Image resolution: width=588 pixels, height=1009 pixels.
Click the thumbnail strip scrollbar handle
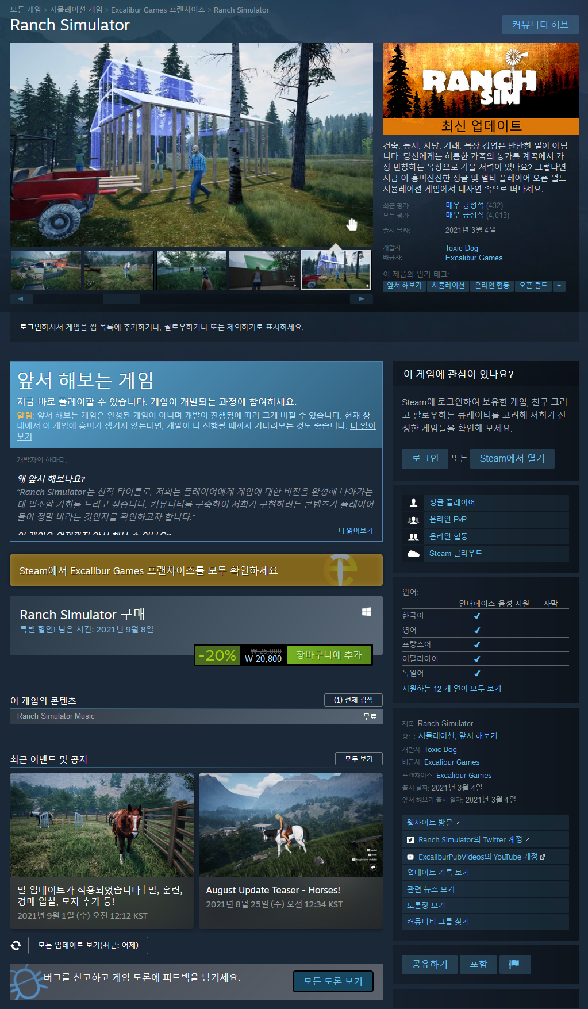(x=121, y=299)
